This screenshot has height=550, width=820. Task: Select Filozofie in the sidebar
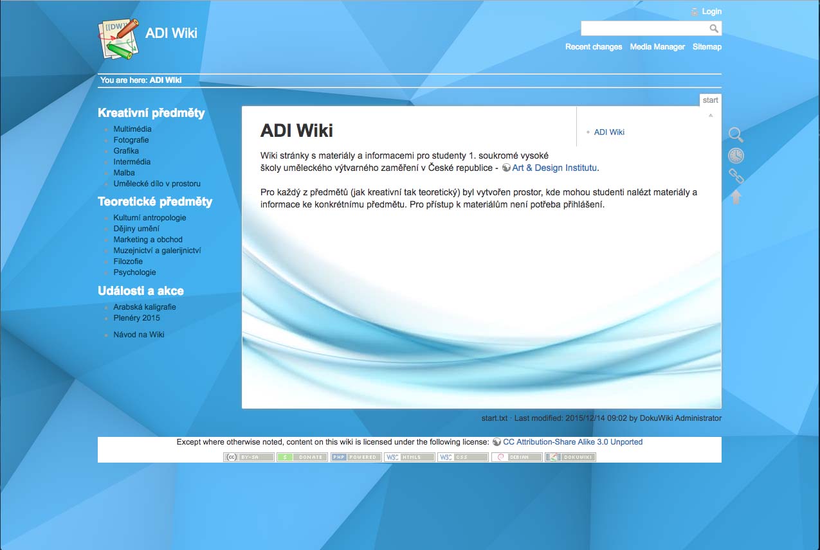click(x=128, y=262)
